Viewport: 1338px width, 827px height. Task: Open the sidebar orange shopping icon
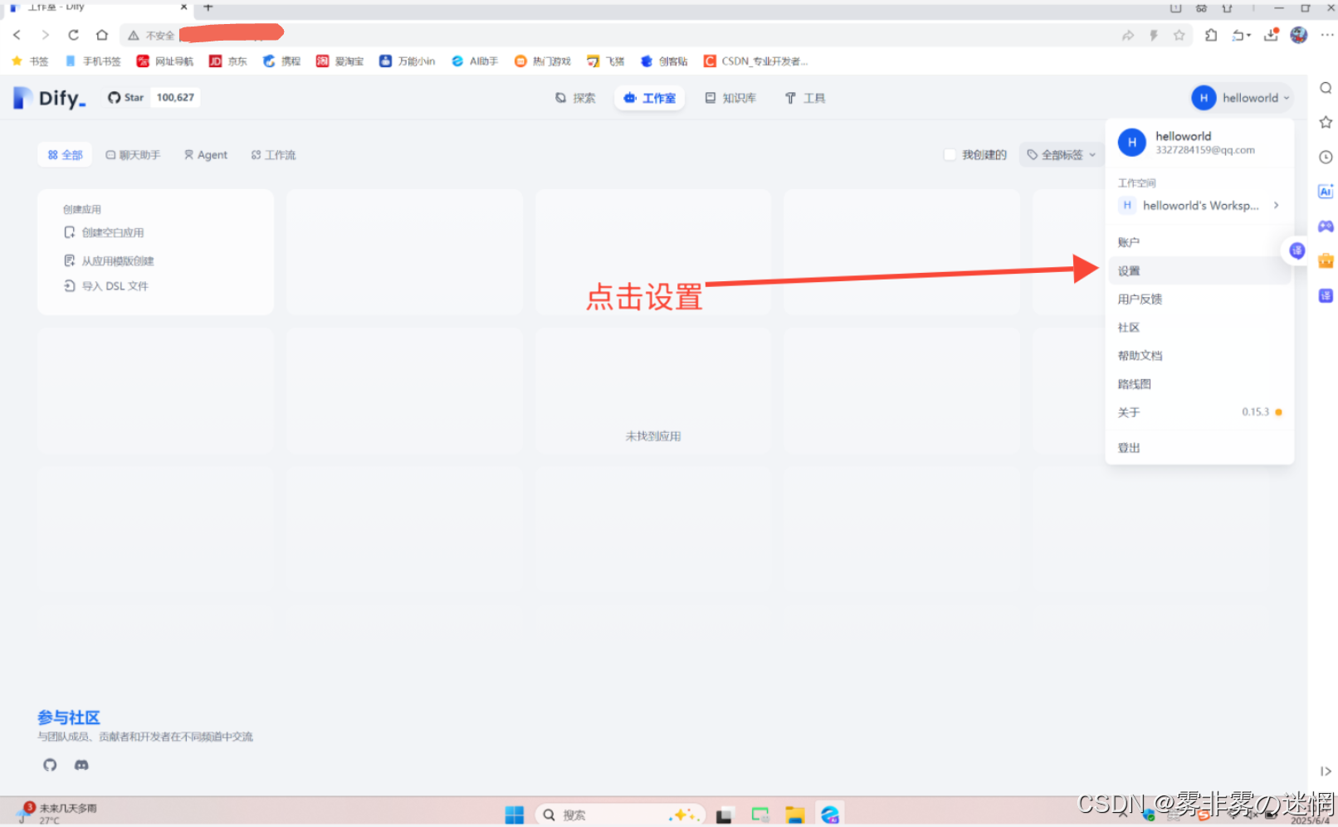click(x=1326, y=260)
